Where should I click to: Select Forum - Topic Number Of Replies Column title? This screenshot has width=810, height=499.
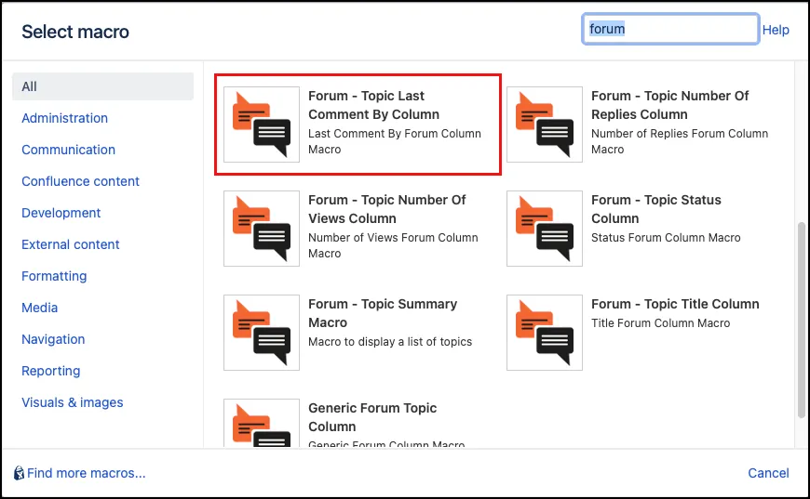click(x=670, y=105)
